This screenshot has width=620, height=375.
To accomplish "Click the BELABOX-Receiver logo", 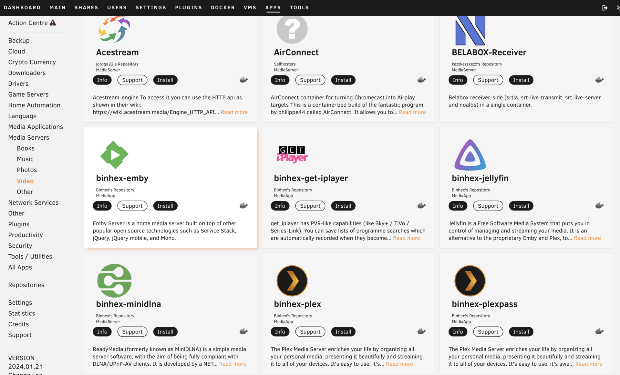I will click(x=470, y=31).
